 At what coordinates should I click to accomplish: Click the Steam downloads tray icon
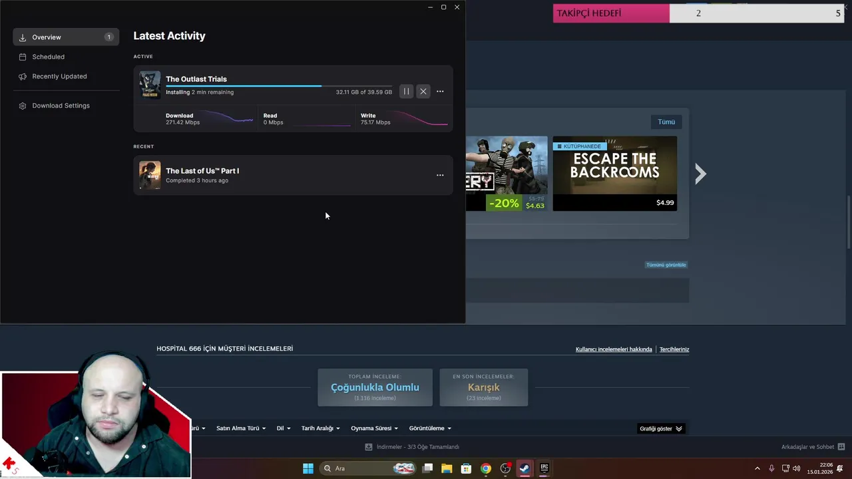[x=369, y=447]
